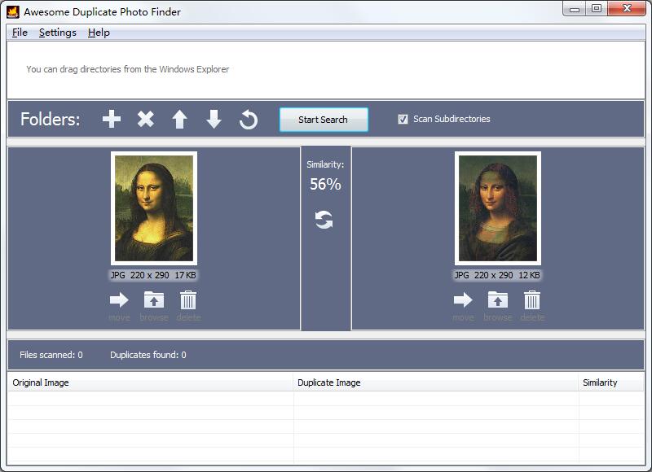Viewport: 652px width, 472px height.
Task: Click delete trash icon under right image
Action: (532, 299)
